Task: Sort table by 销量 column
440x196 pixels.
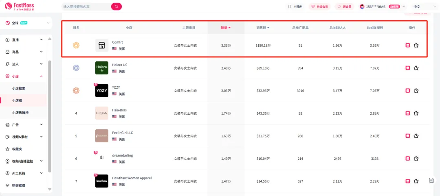Action: tap(226, 28)
